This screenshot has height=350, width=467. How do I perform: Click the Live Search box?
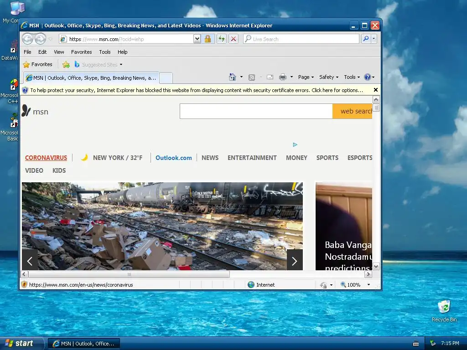tap(301, 39)
